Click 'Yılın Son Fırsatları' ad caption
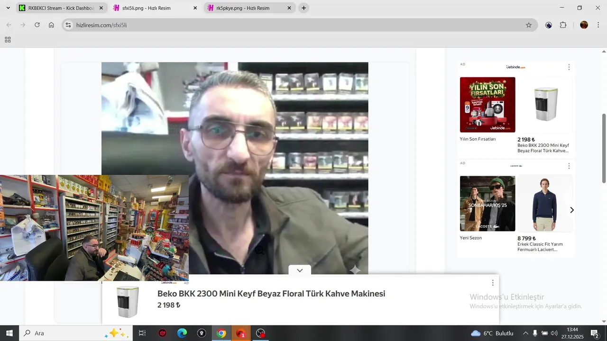 pyautogui.click(x=478, y=139)
